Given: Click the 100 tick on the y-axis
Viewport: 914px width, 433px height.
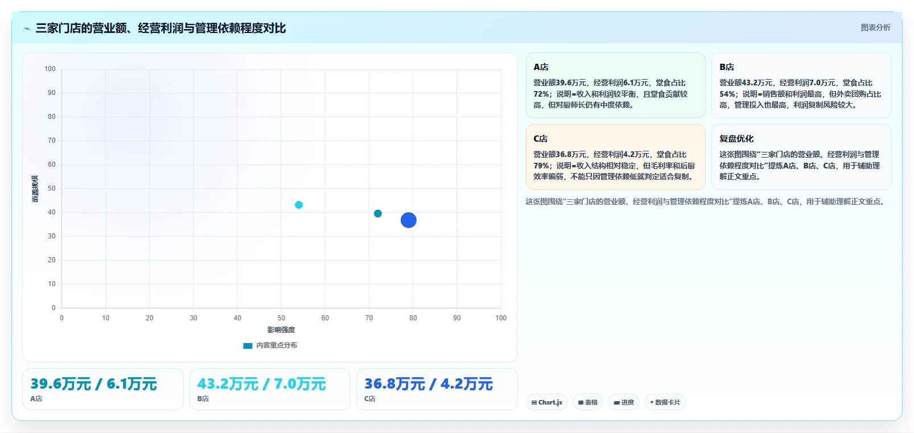Looking at the screenshot, I should (x=50, y=69).
